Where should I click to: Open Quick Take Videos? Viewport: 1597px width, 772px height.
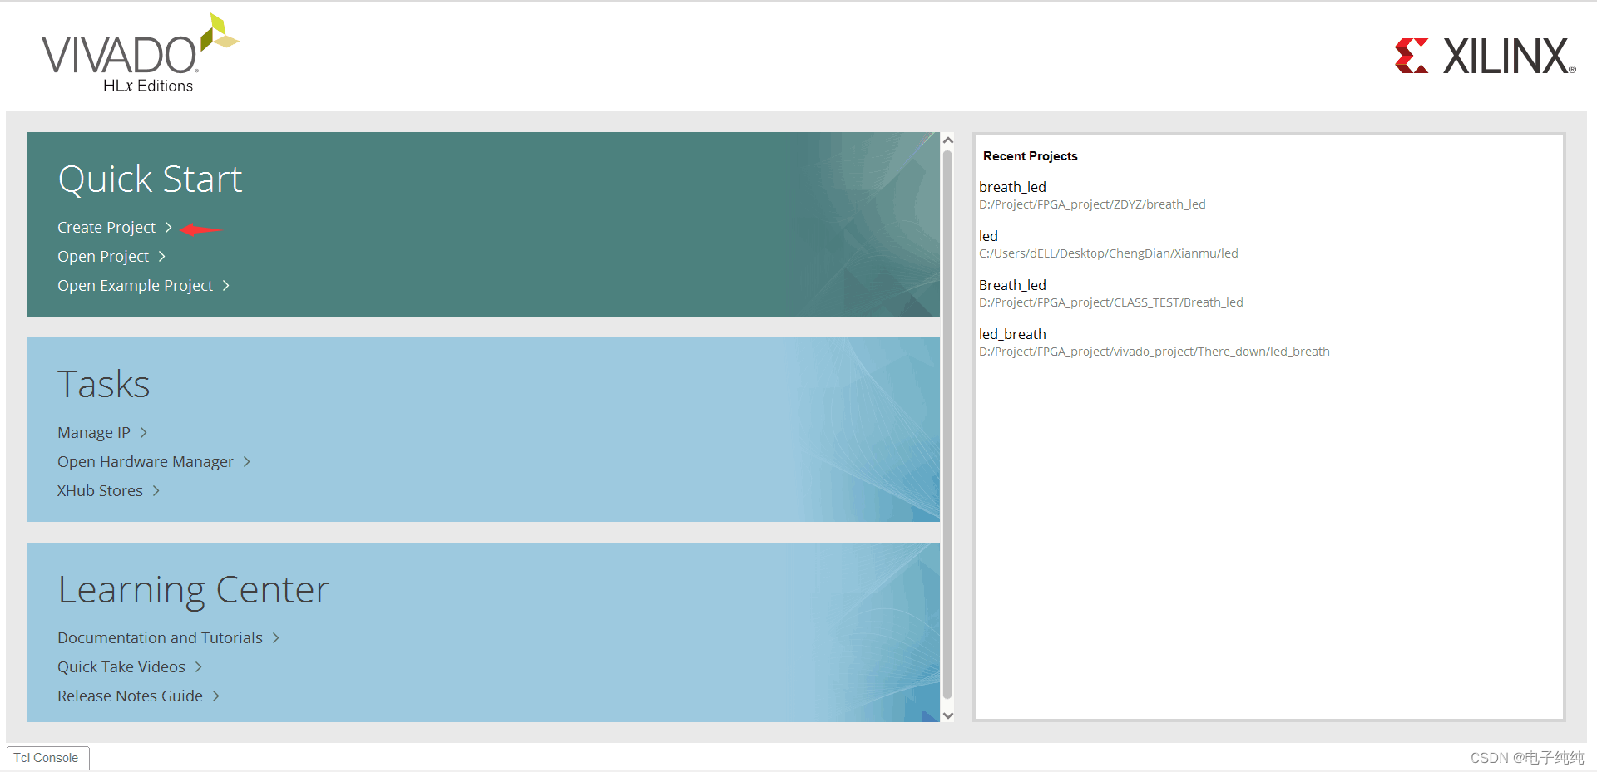(121, 667)
